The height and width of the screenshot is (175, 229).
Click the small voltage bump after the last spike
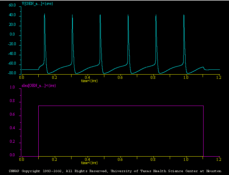point(203,67)
